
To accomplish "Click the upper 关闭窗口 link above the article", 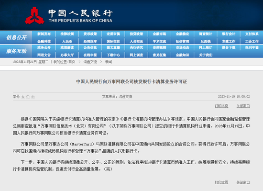I will click(243, 106).
